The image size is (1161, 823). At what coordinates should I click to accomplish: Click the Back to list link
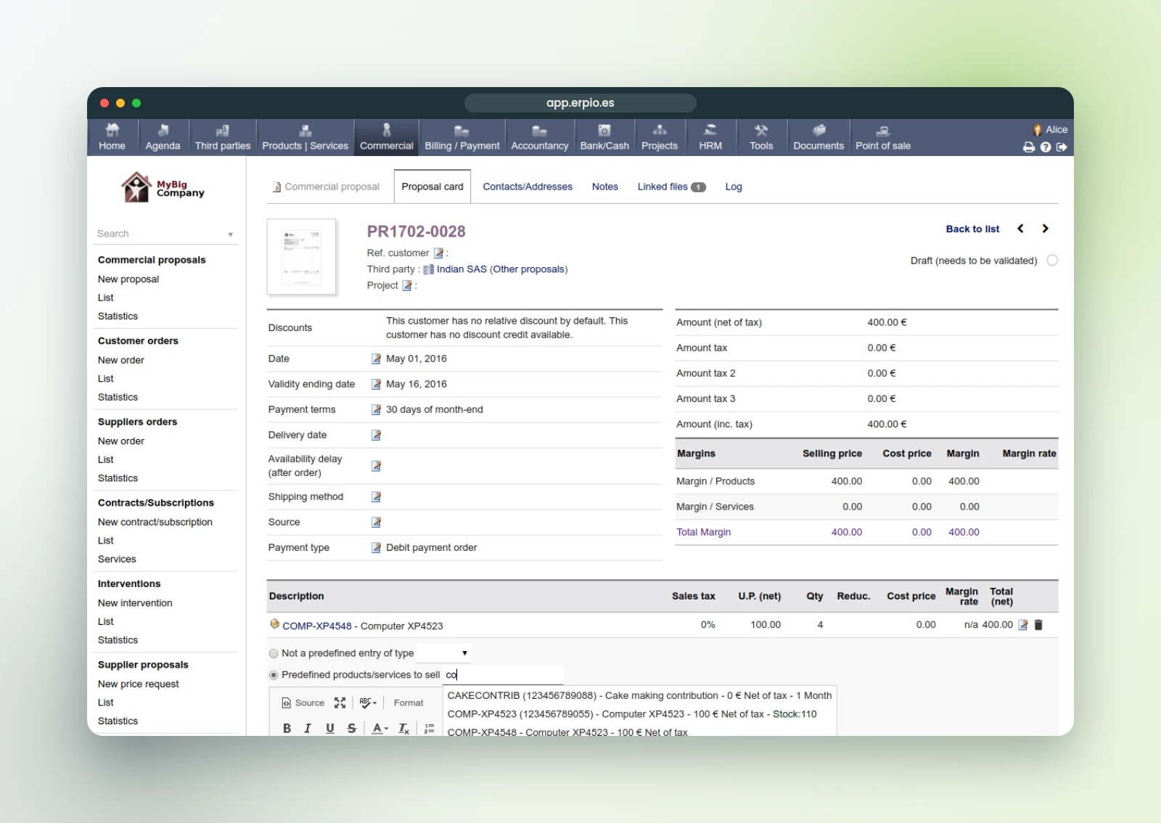[x=972, y=229]
